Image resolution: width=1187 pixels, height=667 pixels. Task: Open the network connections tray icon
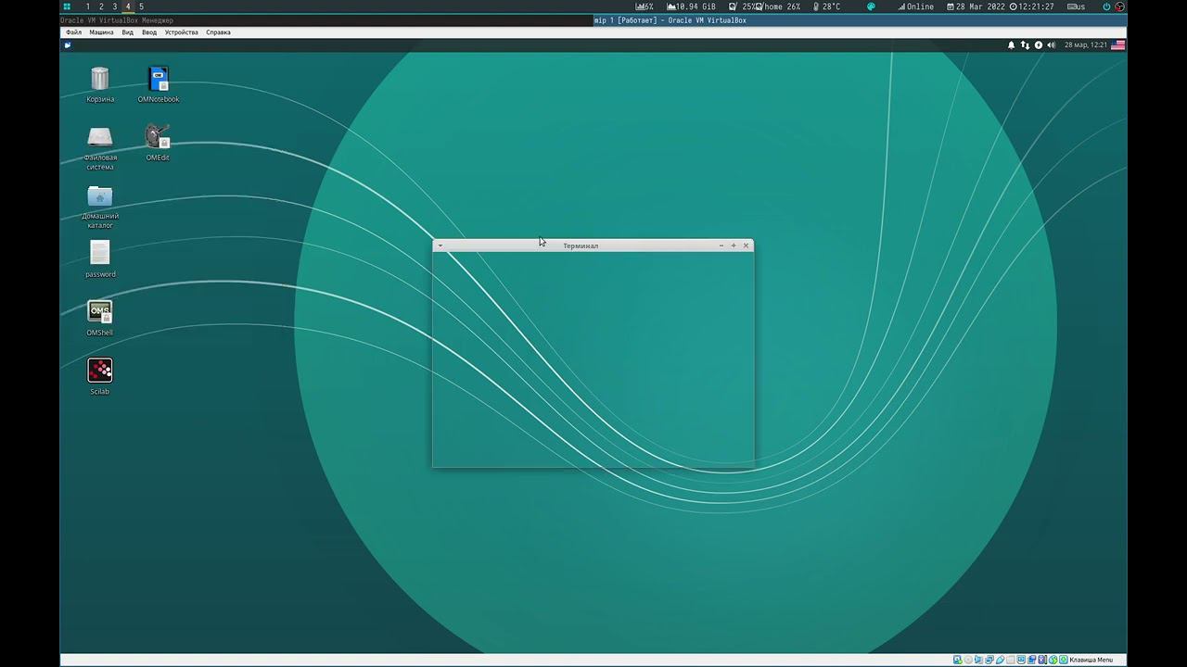tap(1025, 44)
